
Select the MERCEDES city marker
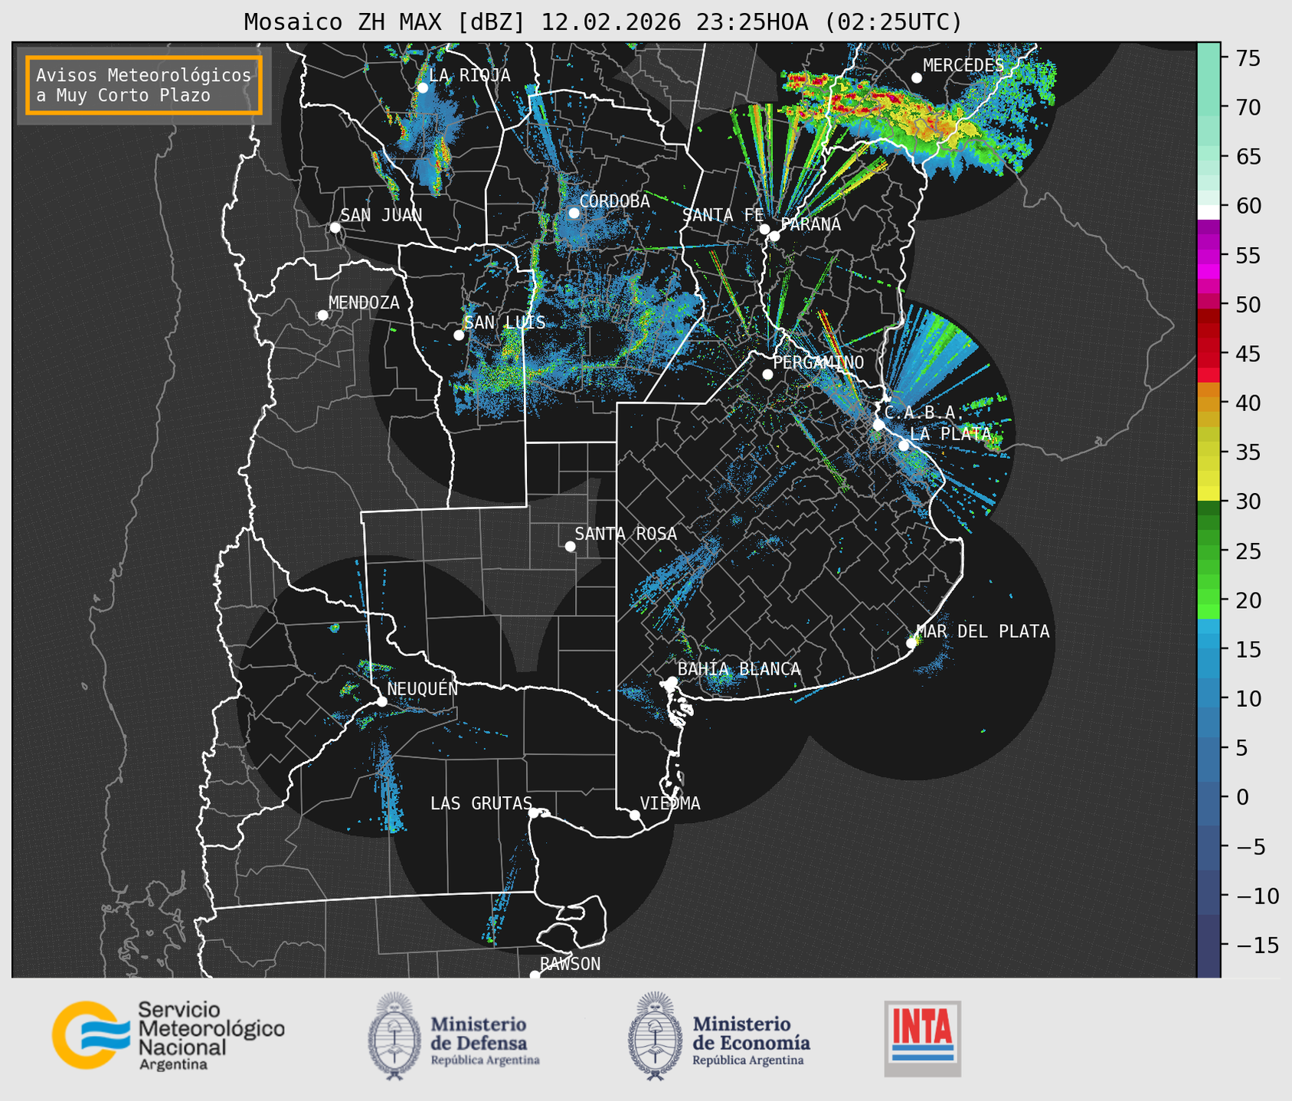click(x=917, y=78)
